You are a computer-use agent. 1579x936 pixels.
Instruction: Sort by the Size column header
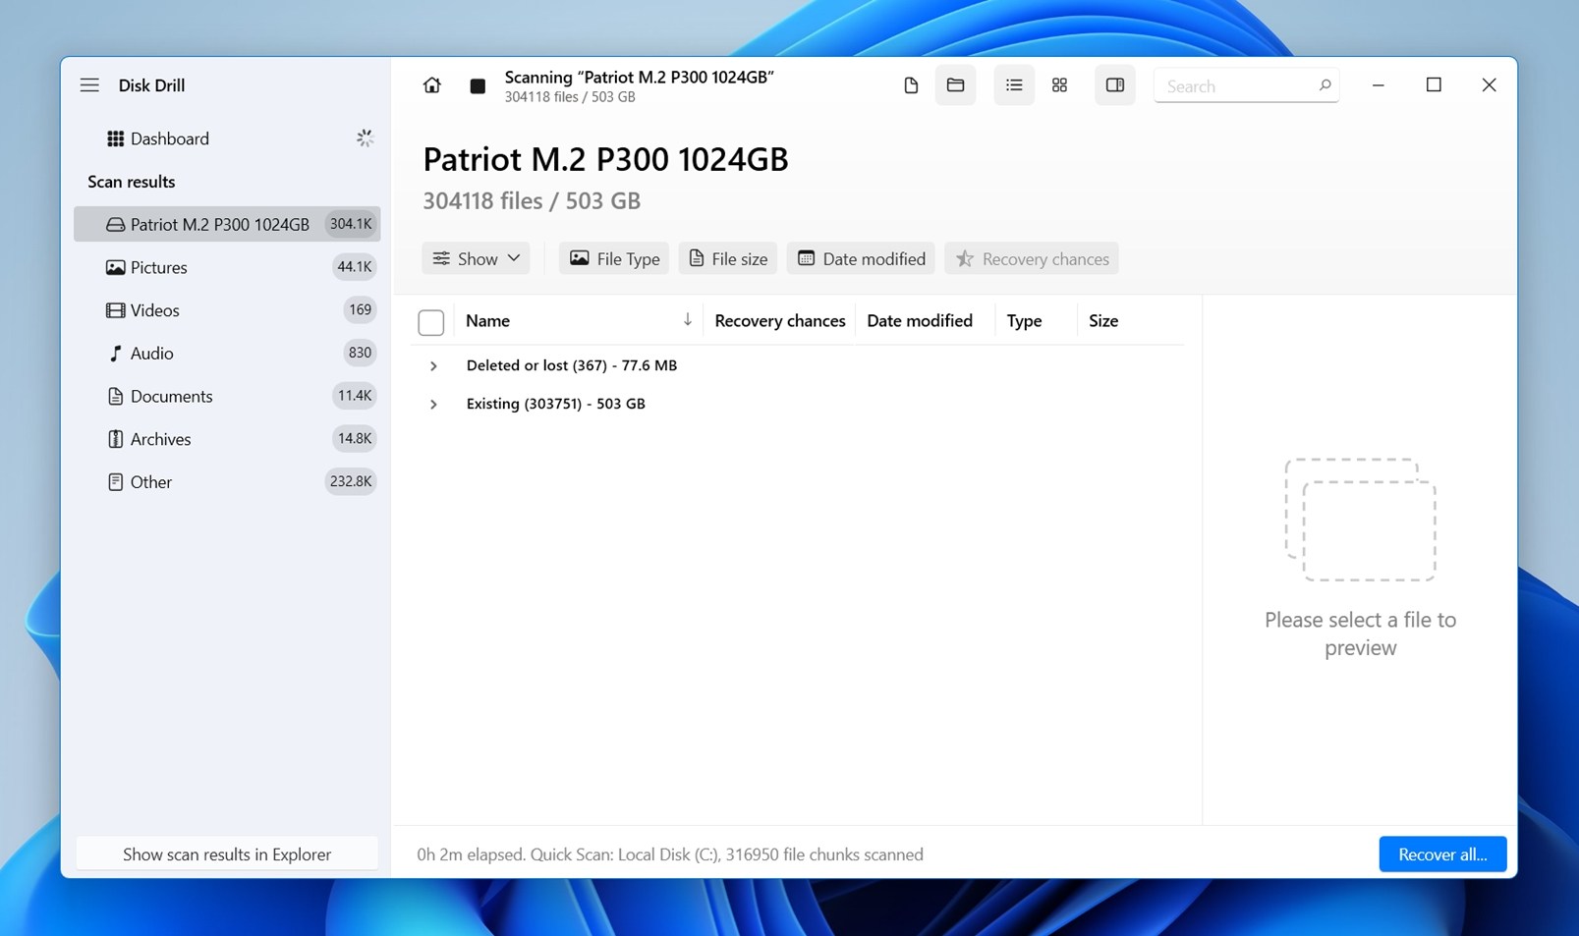(1103, 321)
